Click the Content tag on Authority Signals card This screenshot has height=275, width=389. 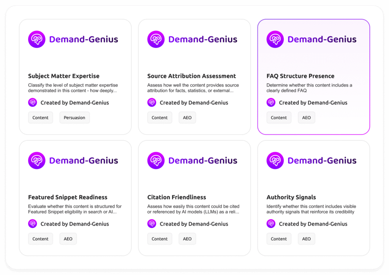click(279, 239)
